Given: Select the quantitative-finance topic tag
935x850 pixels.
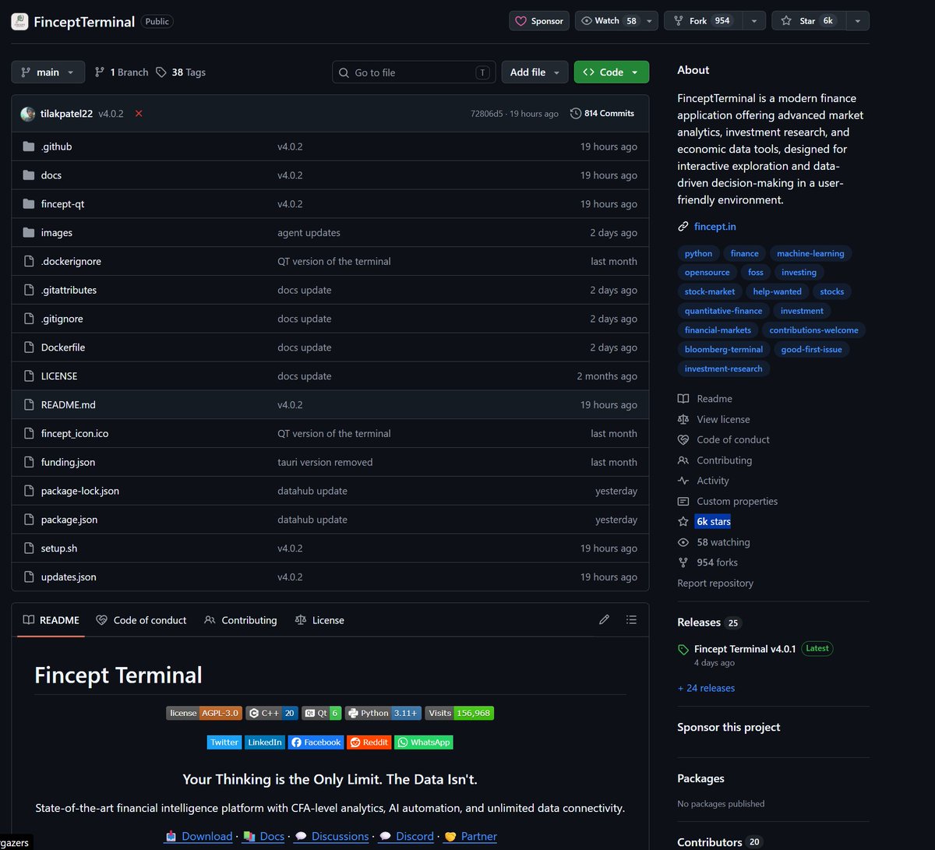Looking at the screenshot, I should [x=724, y=311].
